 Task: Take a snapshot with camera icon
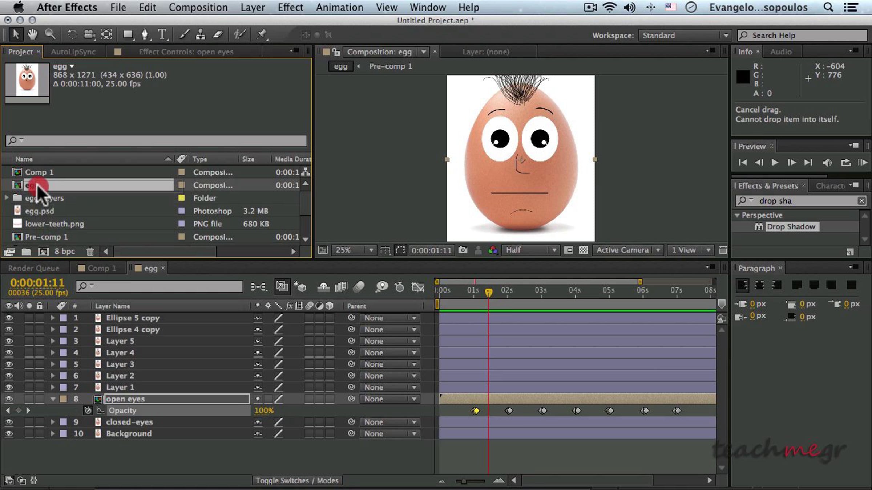tap(463, 250)
